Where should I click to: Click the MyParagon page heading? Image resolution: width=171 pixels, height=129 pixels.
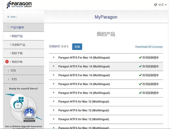point(106,17)
